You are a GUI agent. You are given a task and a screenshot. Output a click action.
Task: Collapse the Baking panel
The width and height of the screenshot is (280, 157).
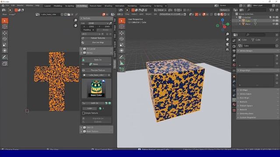pos(96,53)
